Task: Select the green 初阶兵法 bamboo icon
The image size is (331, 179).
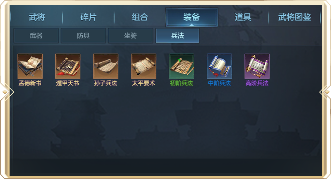Action: pos(181,66)
